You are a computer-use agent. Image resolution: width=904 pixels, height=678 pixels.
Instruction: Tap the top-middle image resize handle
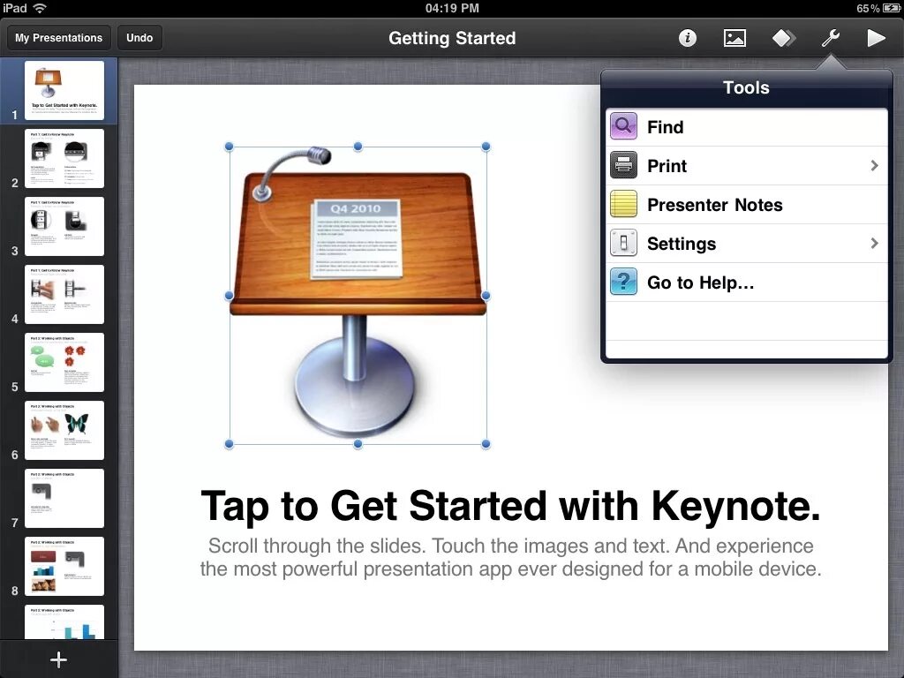pos(358,147)
